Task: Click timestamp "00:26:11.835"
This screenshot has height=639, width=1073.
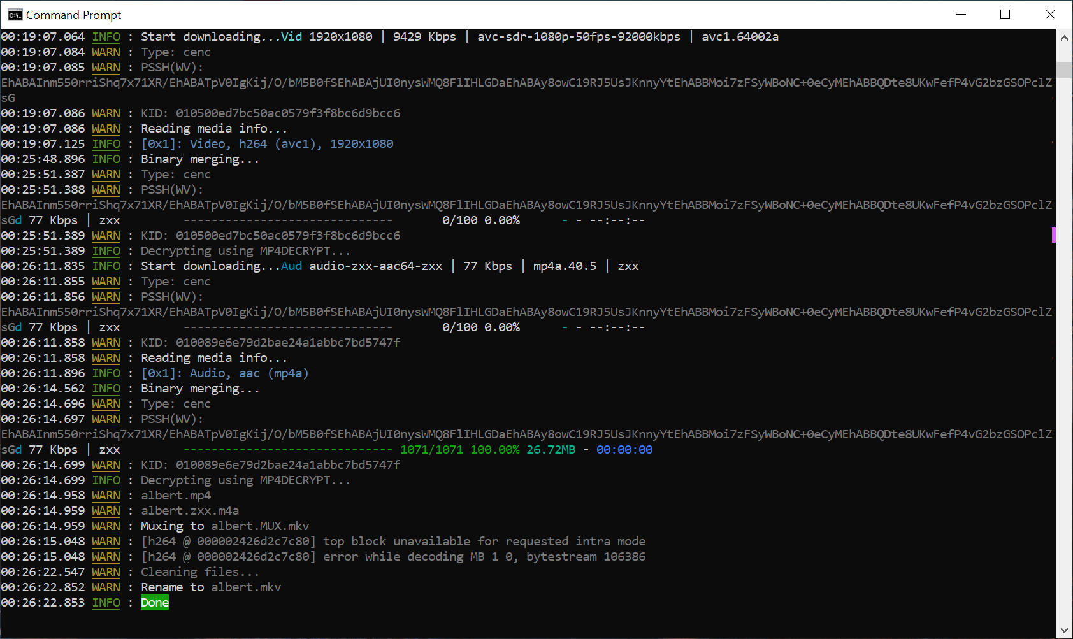Action: tap(43, 266)
